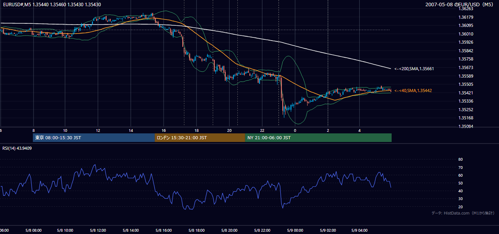This screenshot has width=499, height=234.
Task: Click price axis label 1.35758
Action: tap(466, 59)
